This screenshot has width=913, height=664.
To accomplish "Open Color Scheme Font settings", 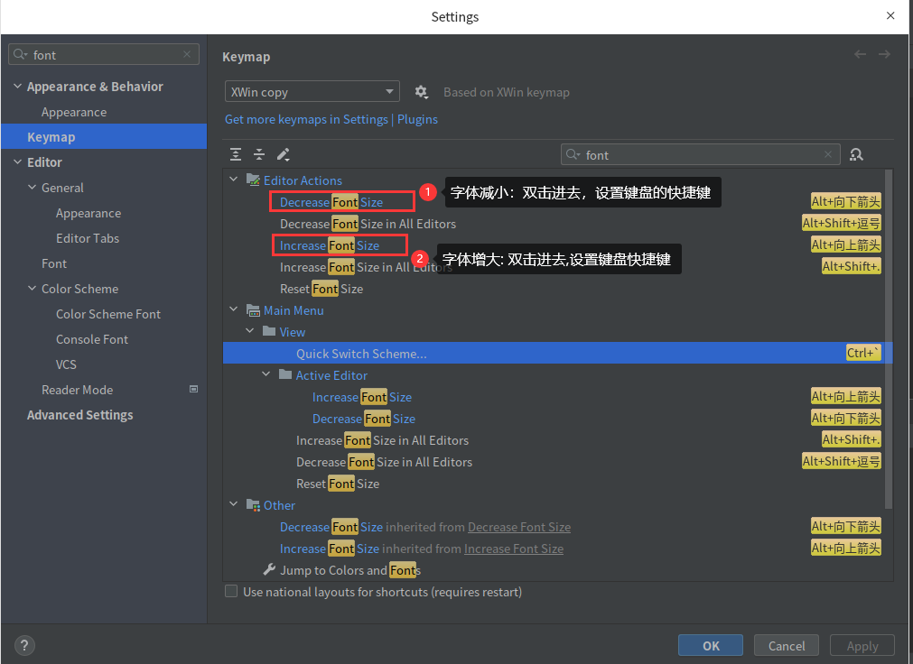I will [x=108, y=314].
